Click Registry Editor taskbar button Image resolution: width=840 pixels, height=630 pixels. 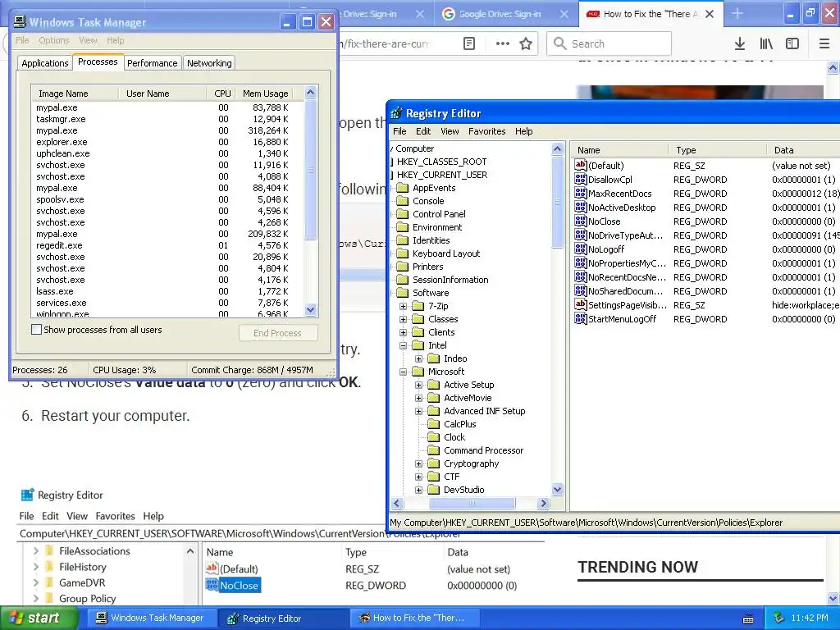[283, 619]
